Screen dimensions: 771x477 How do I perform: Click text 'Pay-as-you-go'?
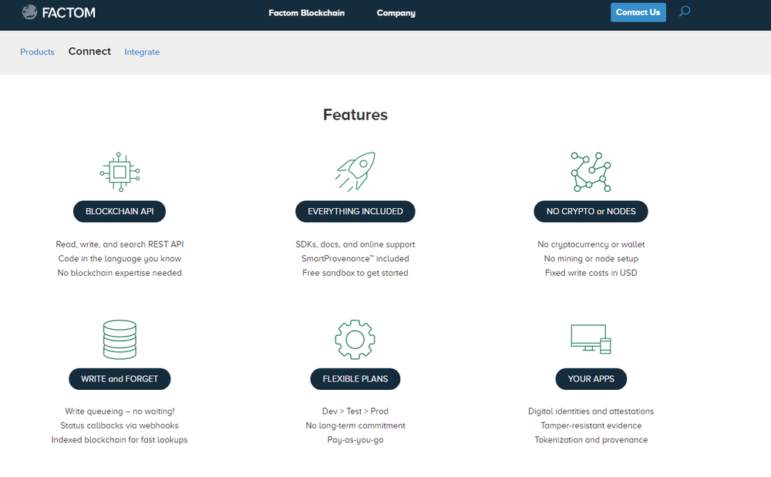tap(355, 440)
